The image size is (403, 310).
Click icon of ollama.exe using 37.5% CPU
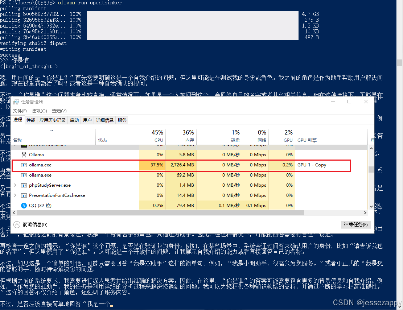click(x=24, y=165)
